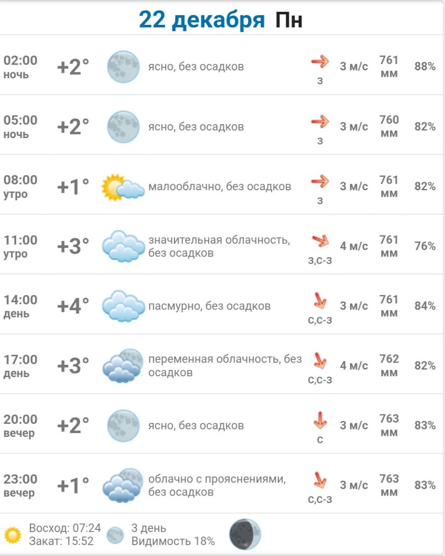Click the 762 мм pressure value

(x=389, y=366)
